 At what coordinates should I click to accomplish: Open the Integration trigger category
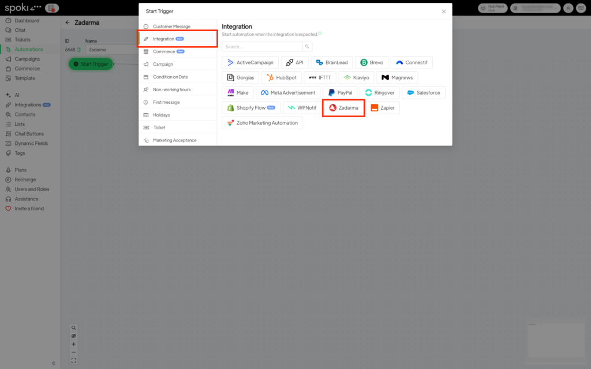click(177, 39)
